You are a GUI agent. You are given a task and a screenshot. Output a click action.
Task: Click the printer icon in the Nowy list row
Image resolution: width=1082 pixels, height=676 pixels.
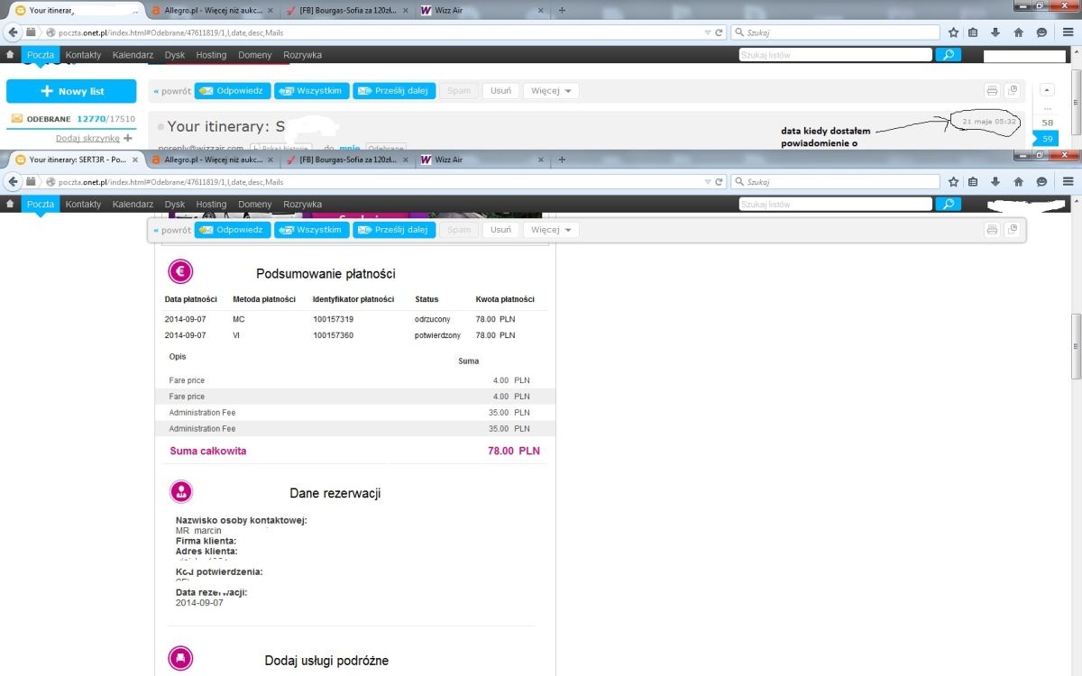(x=992, y=91)
